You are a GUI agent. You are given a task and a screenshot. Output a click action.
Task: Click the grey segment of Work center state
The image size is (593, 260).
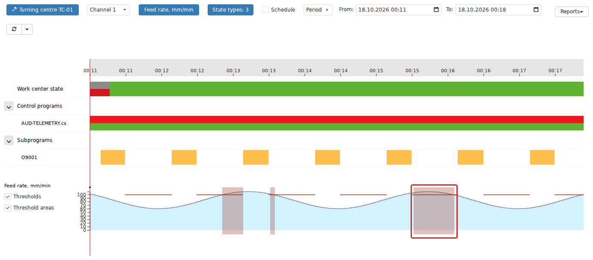(100, 85)
